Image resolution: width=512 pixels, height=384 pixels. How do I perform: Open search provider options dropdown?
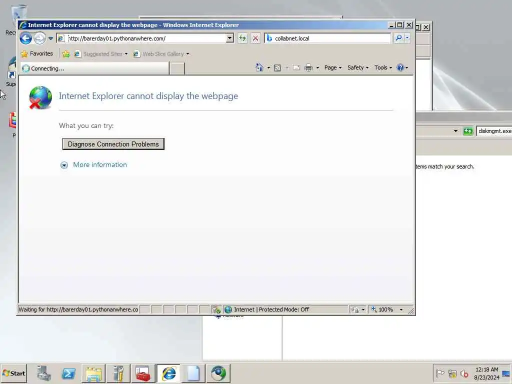pyautogui.click(x=407, y=38)
